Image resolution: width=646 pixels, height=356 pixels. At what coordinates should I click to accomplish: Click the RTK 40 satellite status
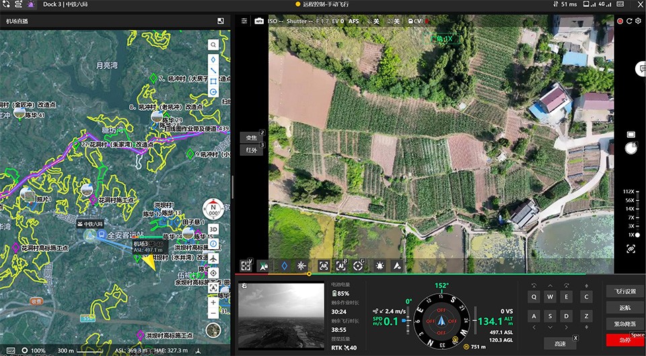click(344, 348)
